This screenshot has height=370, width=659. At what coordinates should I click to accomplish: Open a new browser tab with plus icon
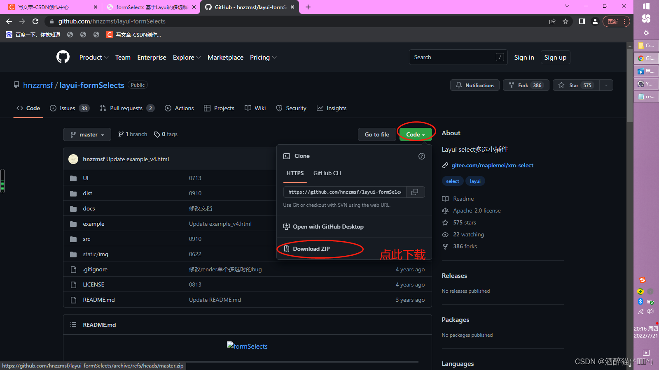(x=308, y=7)
